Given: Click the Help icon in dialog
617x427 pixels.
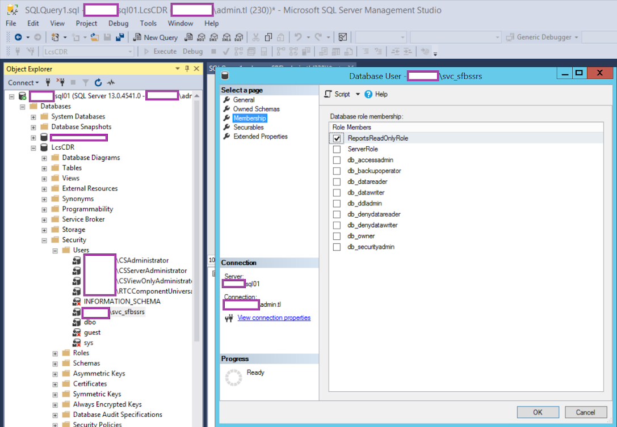Looking at the screenshot, I should point(368,94).
